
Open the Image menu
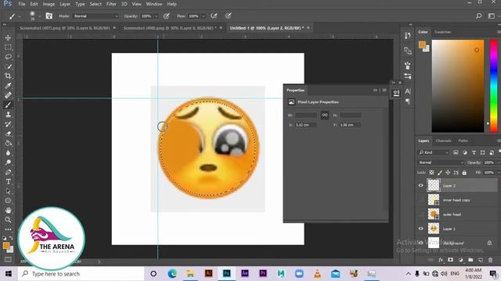pyautogui.click(x=49, y=4)
